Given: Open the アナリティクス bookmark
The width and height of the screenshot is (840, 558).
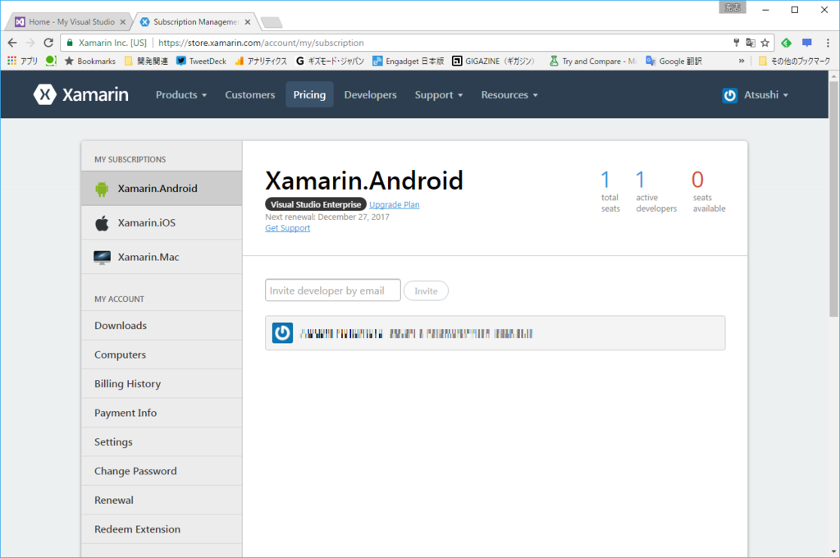Looking at the screenshot, I should point(261,61).
